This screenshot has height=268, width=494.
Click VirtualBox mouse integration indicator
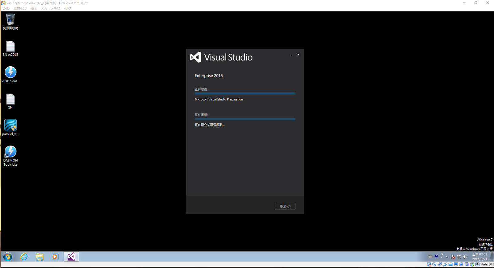pos(472,264)
